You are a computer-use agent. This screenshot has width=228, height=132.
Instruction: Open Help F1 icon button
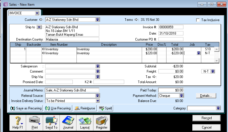(18, 123)
